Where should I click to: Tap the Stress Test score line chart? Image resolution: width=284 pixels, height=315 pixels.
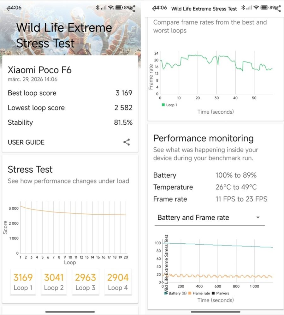tap(73, 227)
